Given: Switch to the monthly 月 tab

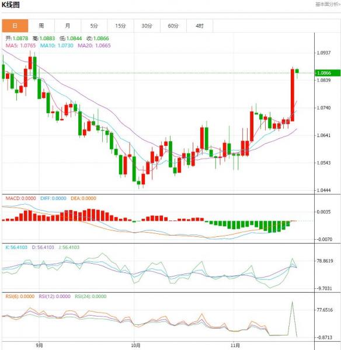Looking at the screenshot, I should click(68, 26).
